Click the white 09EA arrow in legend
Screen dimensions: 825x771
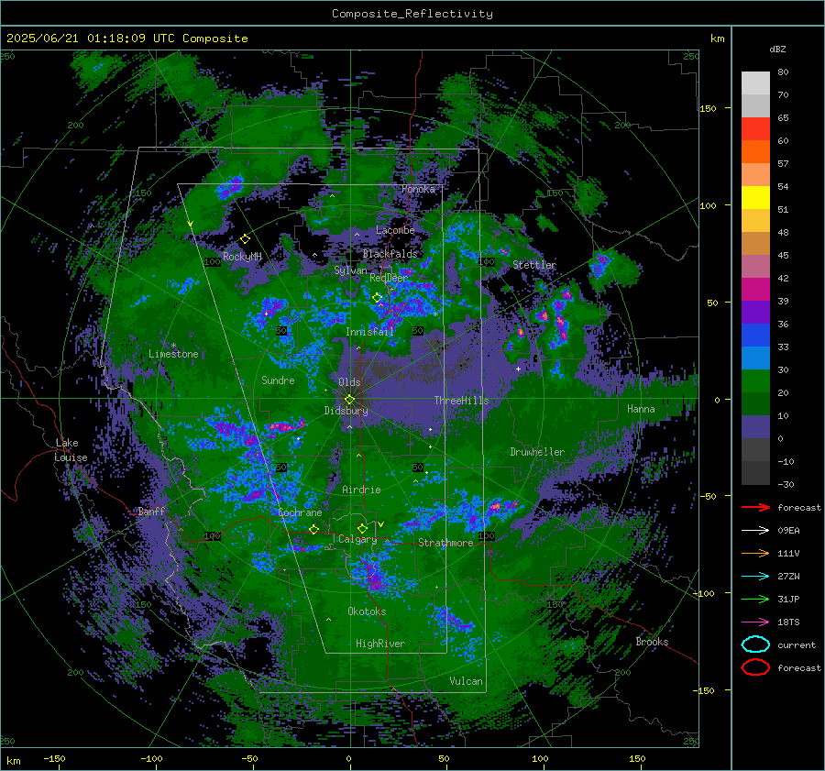(755, 530)
